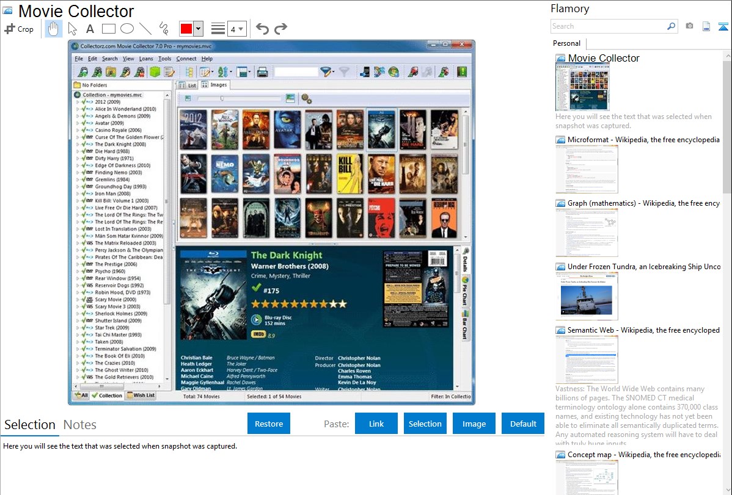Click the Restore button
Viewport: 732px width, 495px height.
click(269, 424)
